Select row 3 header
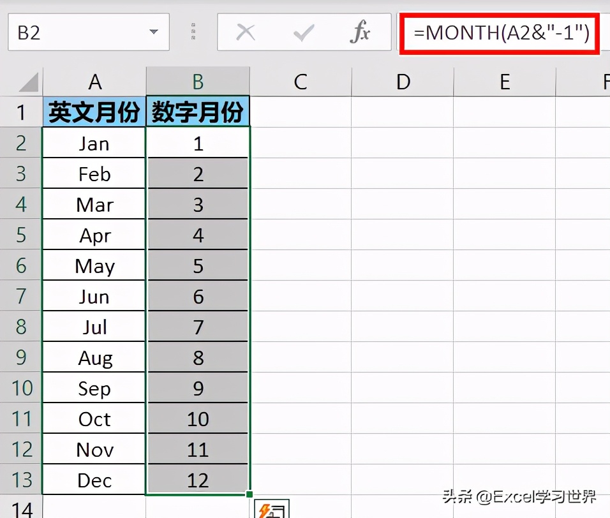This screenshot has width=610, height=518. point(21,174)
